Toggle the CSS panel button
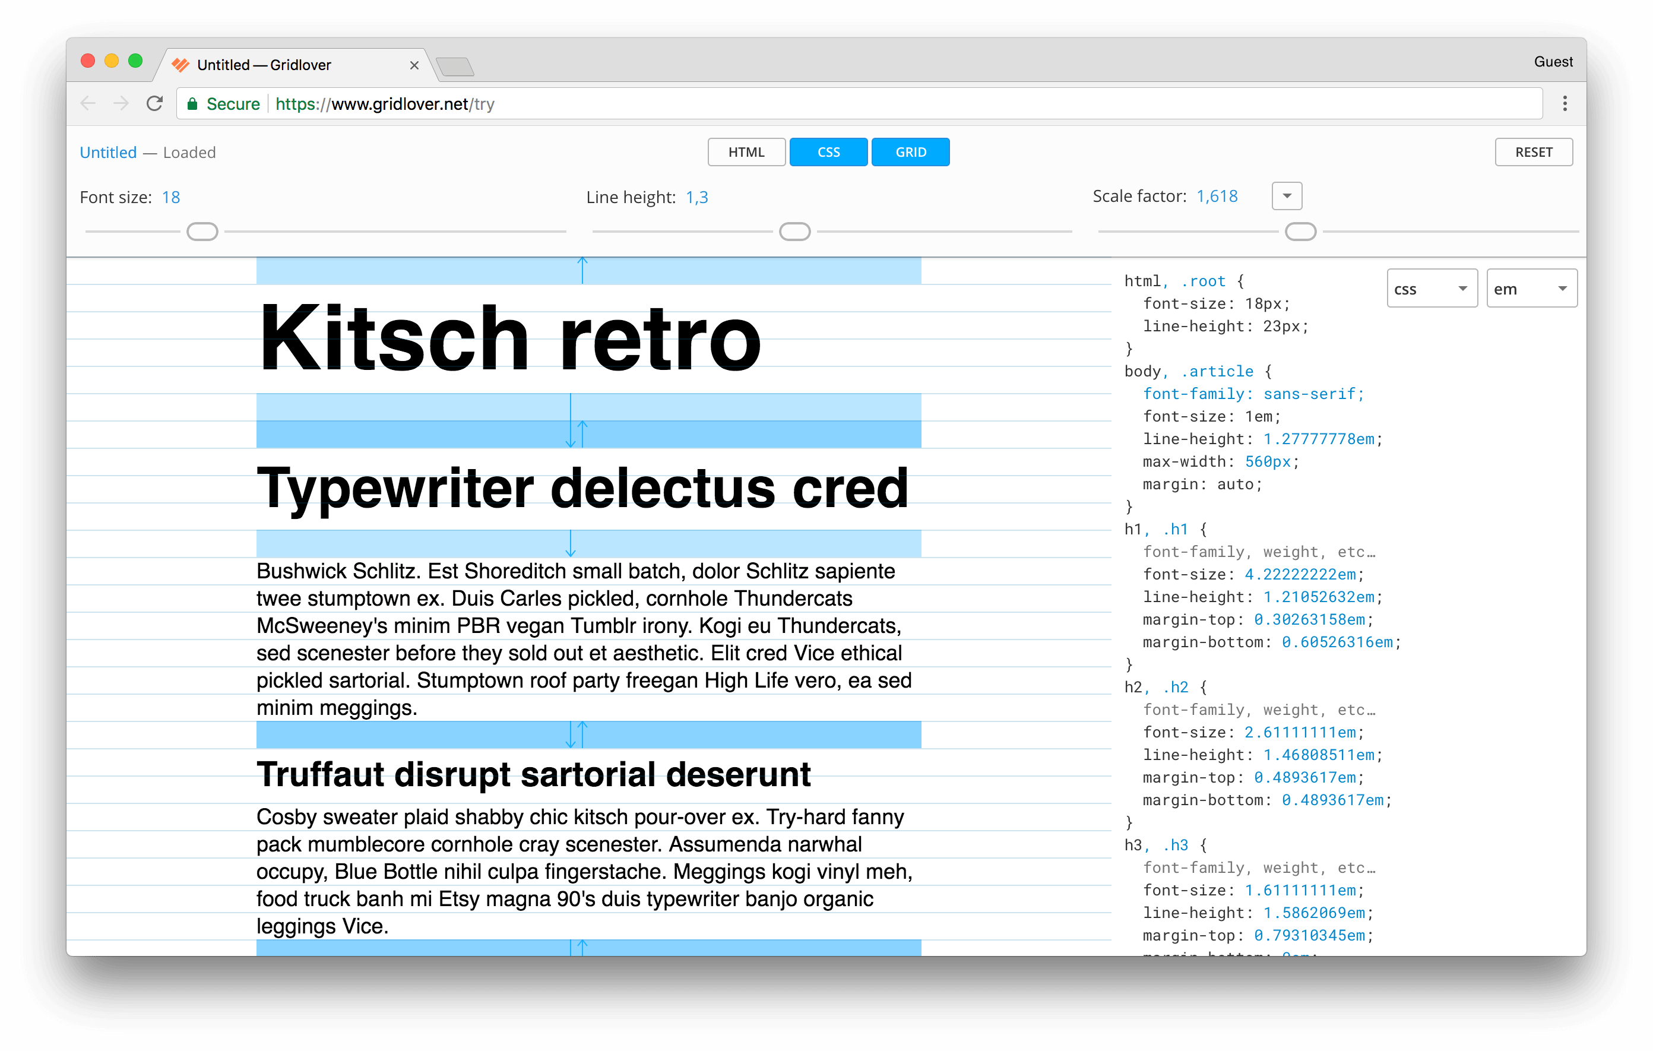This screenshot has width=1653, height=1051. 828,153
